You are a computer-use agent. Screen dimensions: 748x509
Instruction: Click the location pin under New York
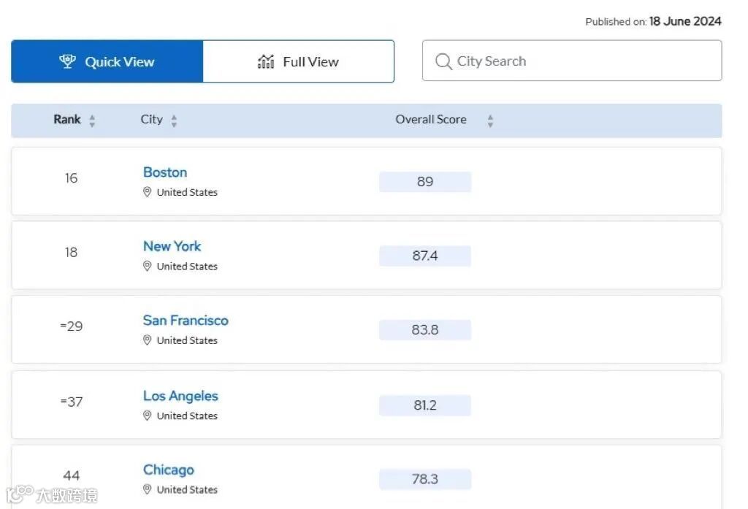(x=147, y=266)
